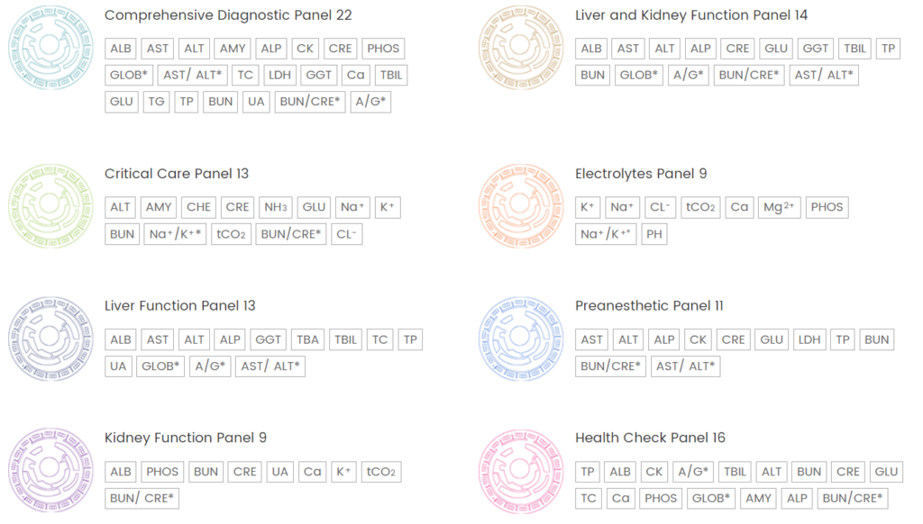
Task: Click the Mg2+ tag in Electrolytes Panel
Action: coord(780,207)
